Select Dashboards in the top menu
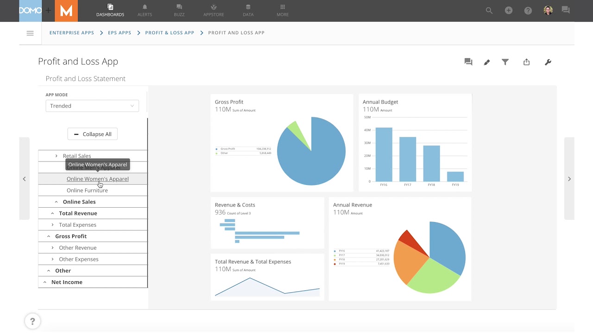The height and width of the screenshot is (333, 593). tap(110, 10)
